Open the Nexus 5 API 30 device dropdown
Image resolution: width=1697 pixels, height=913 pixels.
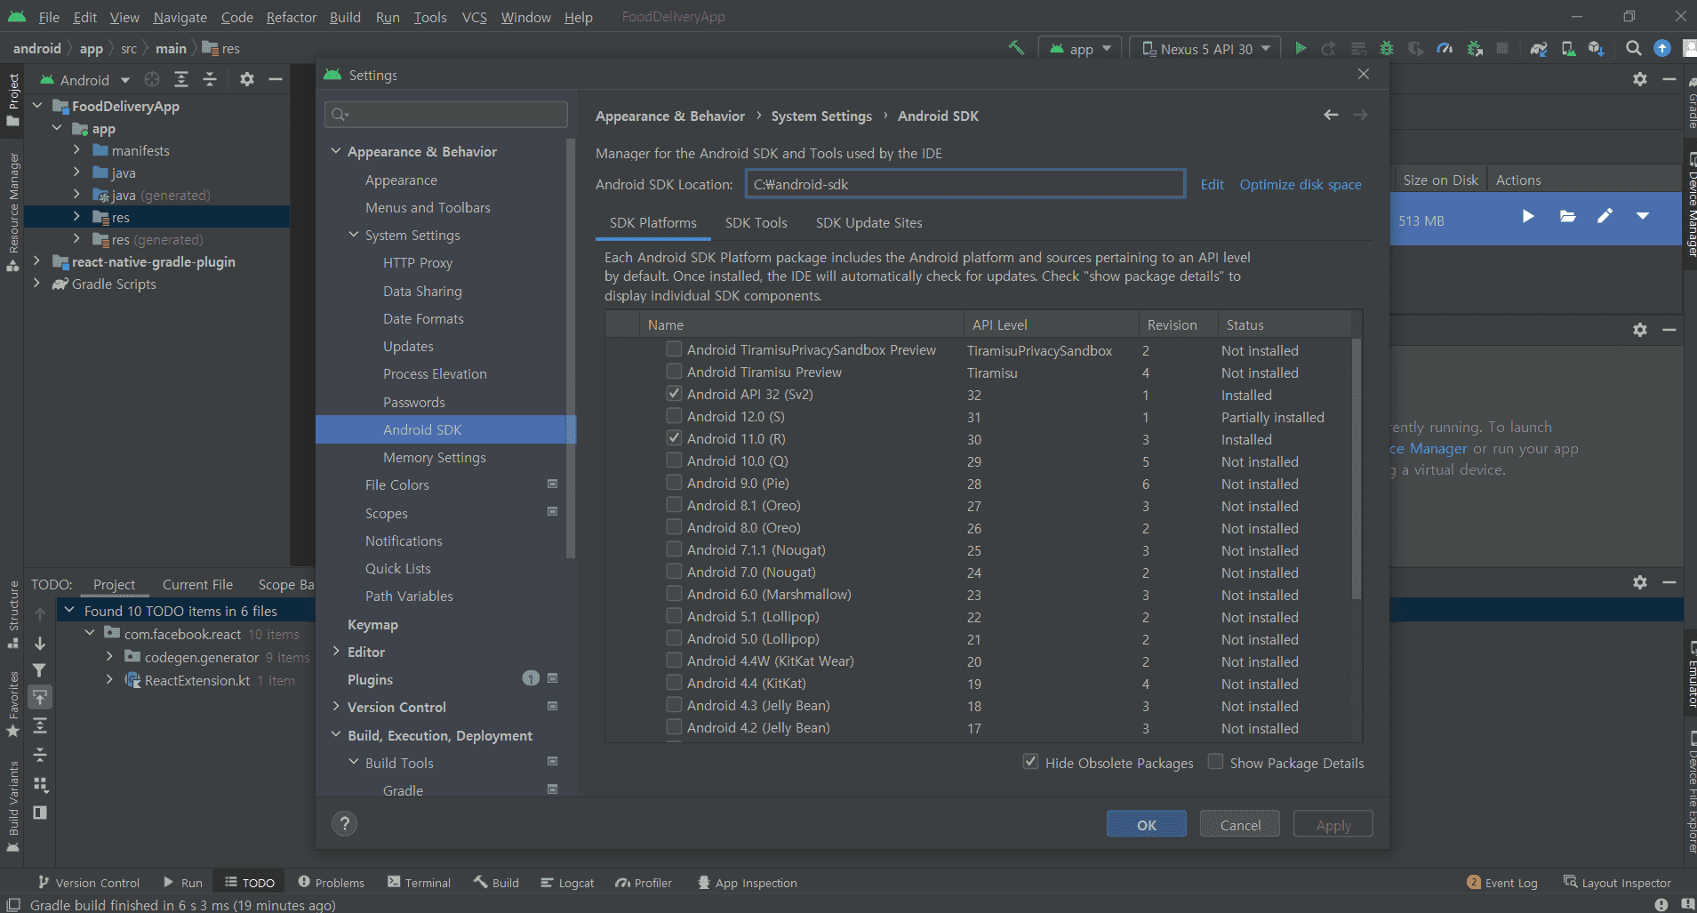(1205, 49)
